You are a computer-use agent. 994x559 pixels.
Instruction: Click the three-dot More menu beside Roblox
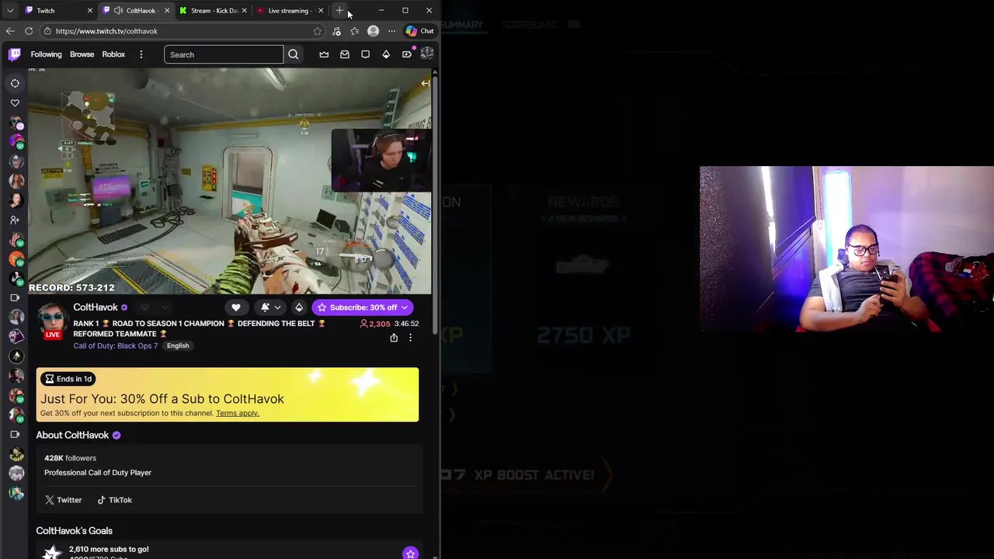(x=141, y=54)
